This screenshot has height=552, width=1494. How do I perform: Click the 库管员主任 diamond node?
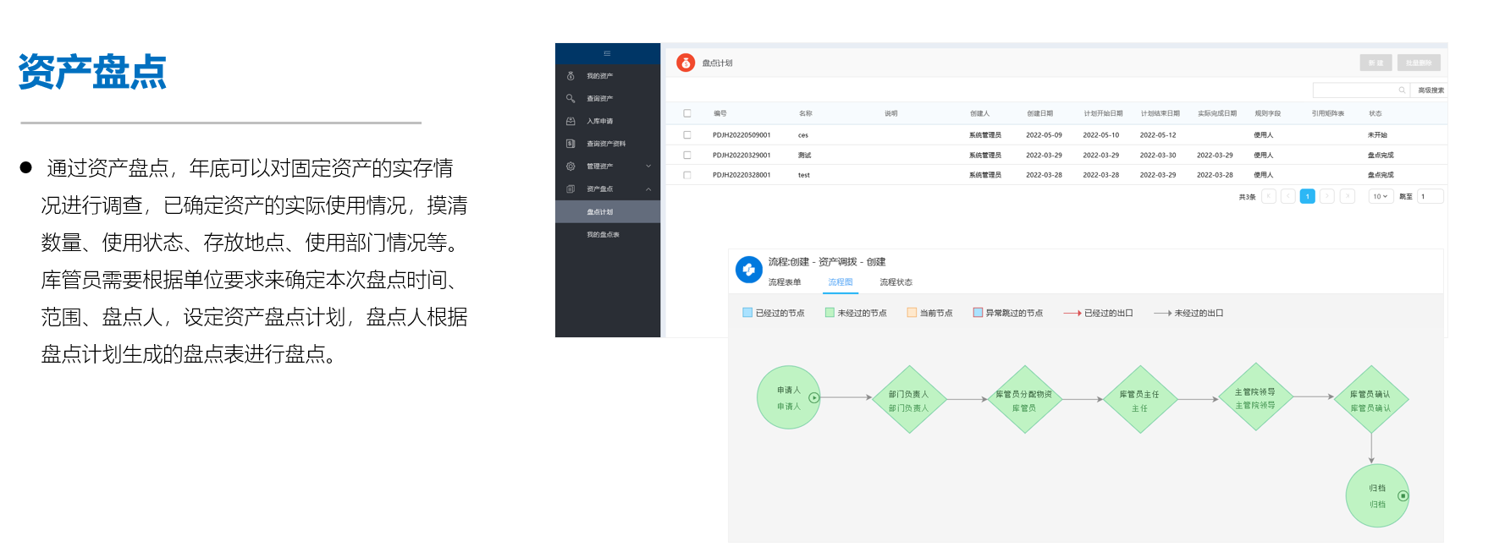pyautogui.click(x=1140, y=399)
